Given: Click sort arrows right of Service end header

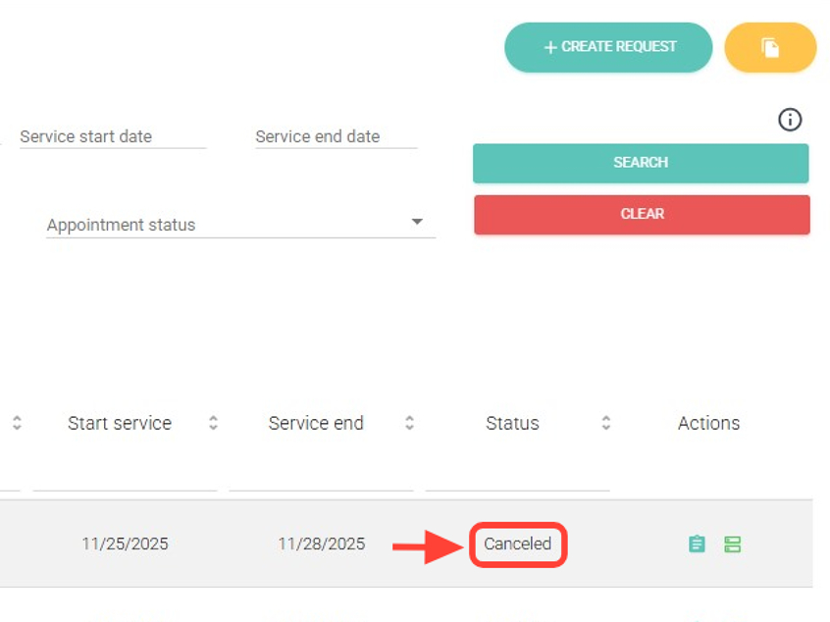Looking at the screenshot, I should (409, 423).
